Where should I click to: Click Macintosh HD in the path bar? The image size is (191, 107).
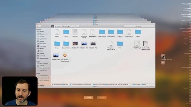[56, 85]
